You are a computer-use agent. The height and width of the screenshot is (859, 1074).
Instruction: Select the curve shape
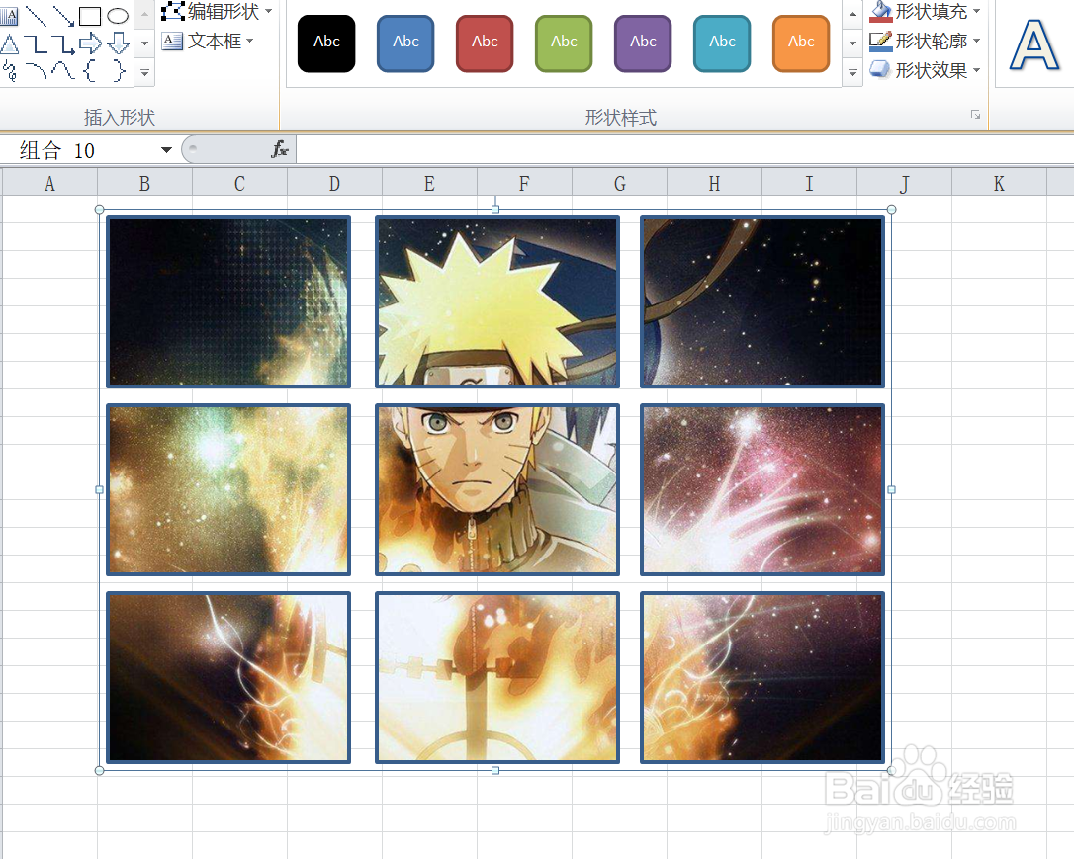(x=63, y=70)
